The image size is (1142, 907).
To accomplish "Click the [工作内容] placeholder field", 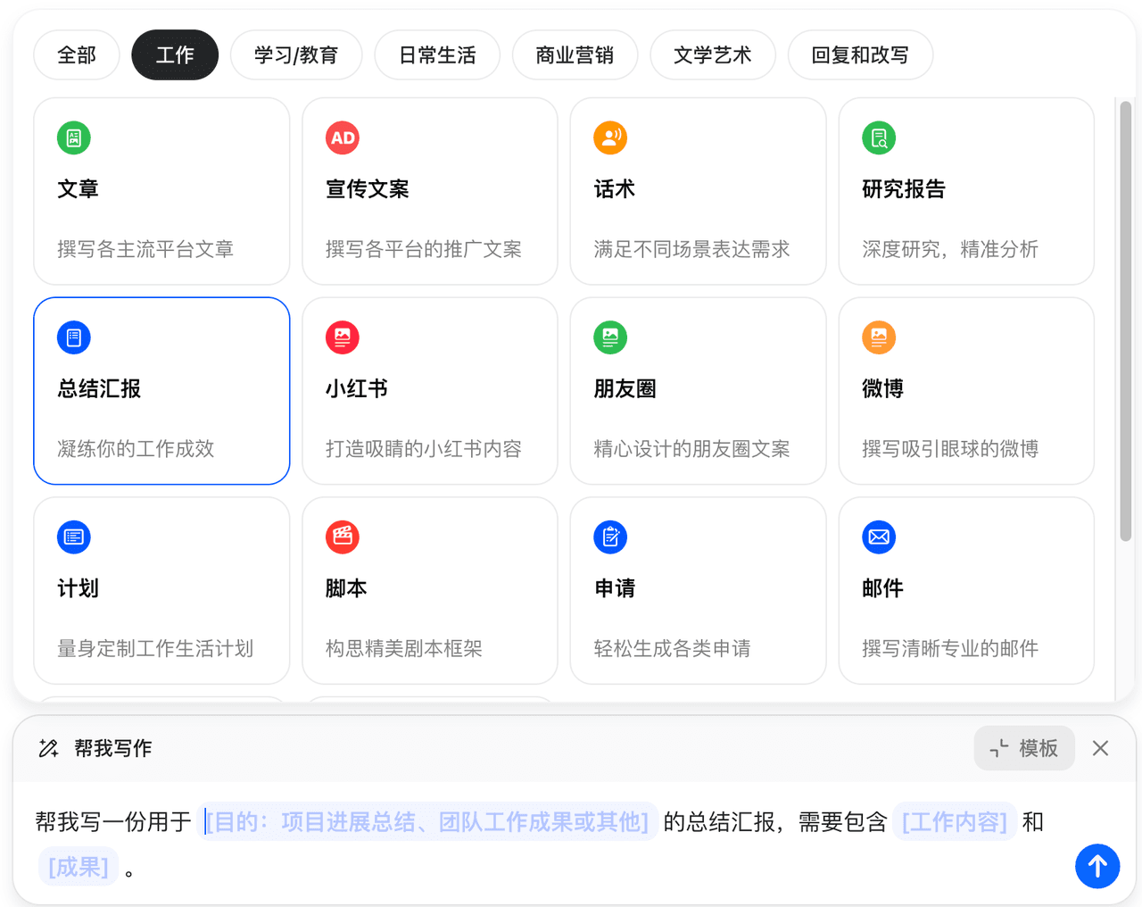I will pos(954,822).
